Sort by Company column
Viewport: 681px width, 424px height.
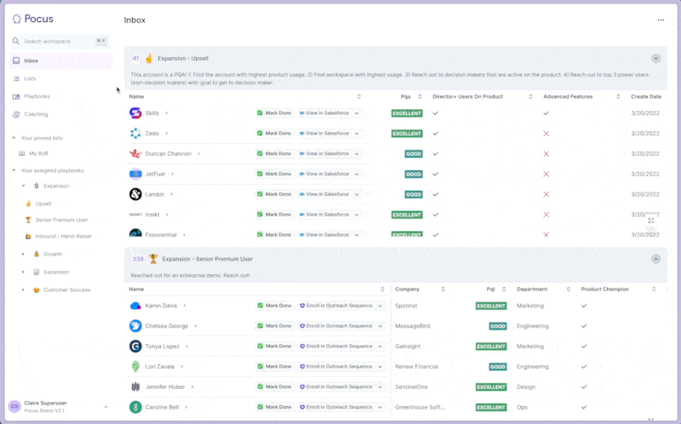coord(443,289)
